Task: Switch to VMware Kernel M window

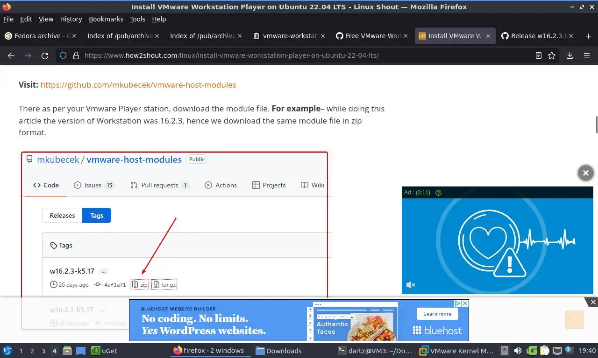Action: [x=456, y=351]
